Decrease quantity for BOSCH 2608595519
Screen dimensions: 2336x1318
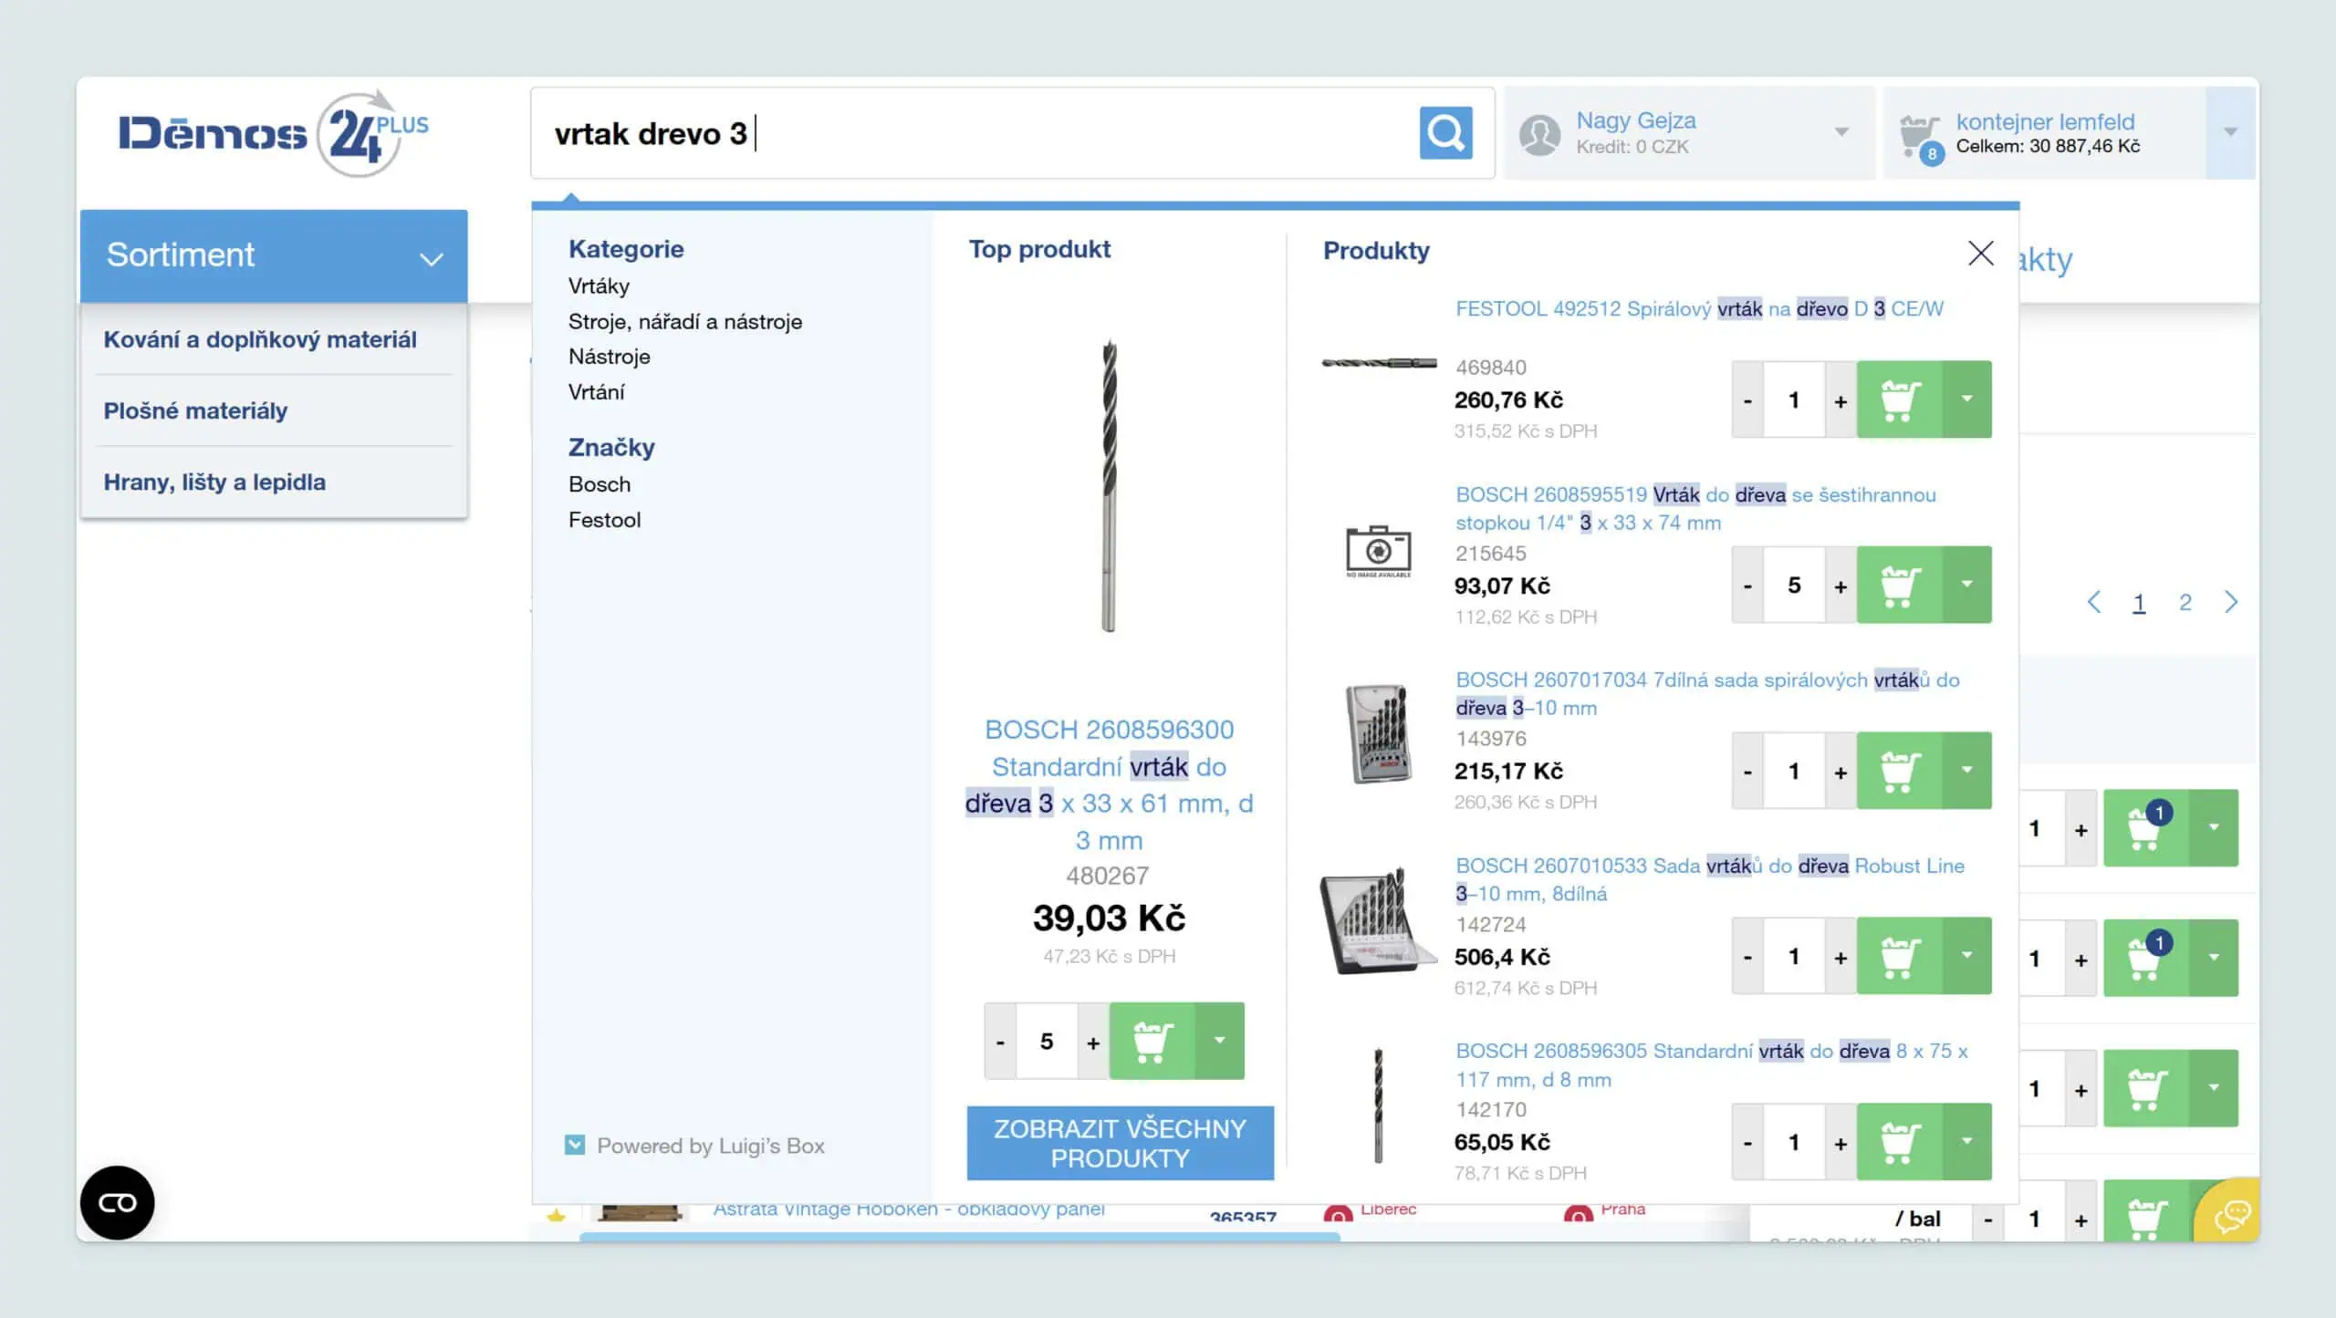click(x=1747, y=586)
